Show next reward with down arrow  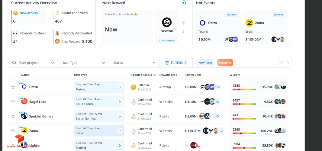pos(183,31)
